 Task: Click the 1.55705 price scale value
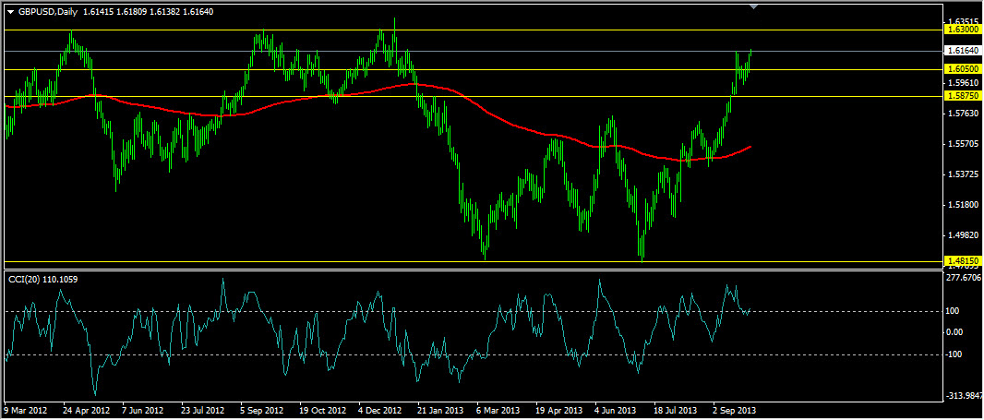click(x=962, y=144)
